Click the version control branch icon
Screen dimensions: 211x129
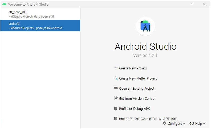click(116, 98)
